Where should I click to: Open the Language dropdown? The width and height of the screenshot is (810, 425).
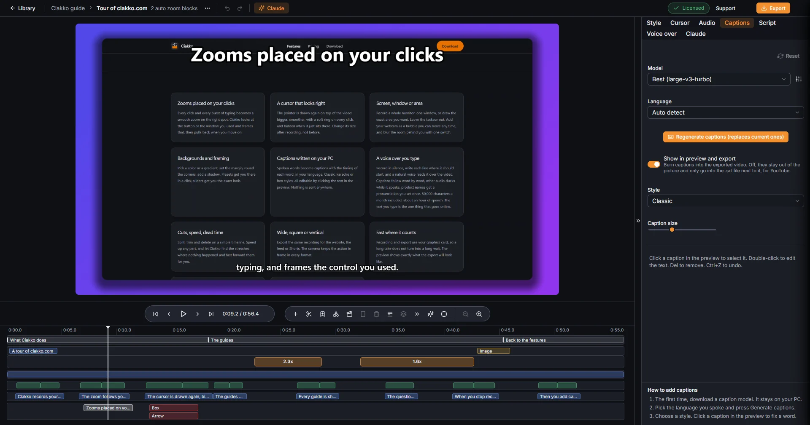coord(726,112)
